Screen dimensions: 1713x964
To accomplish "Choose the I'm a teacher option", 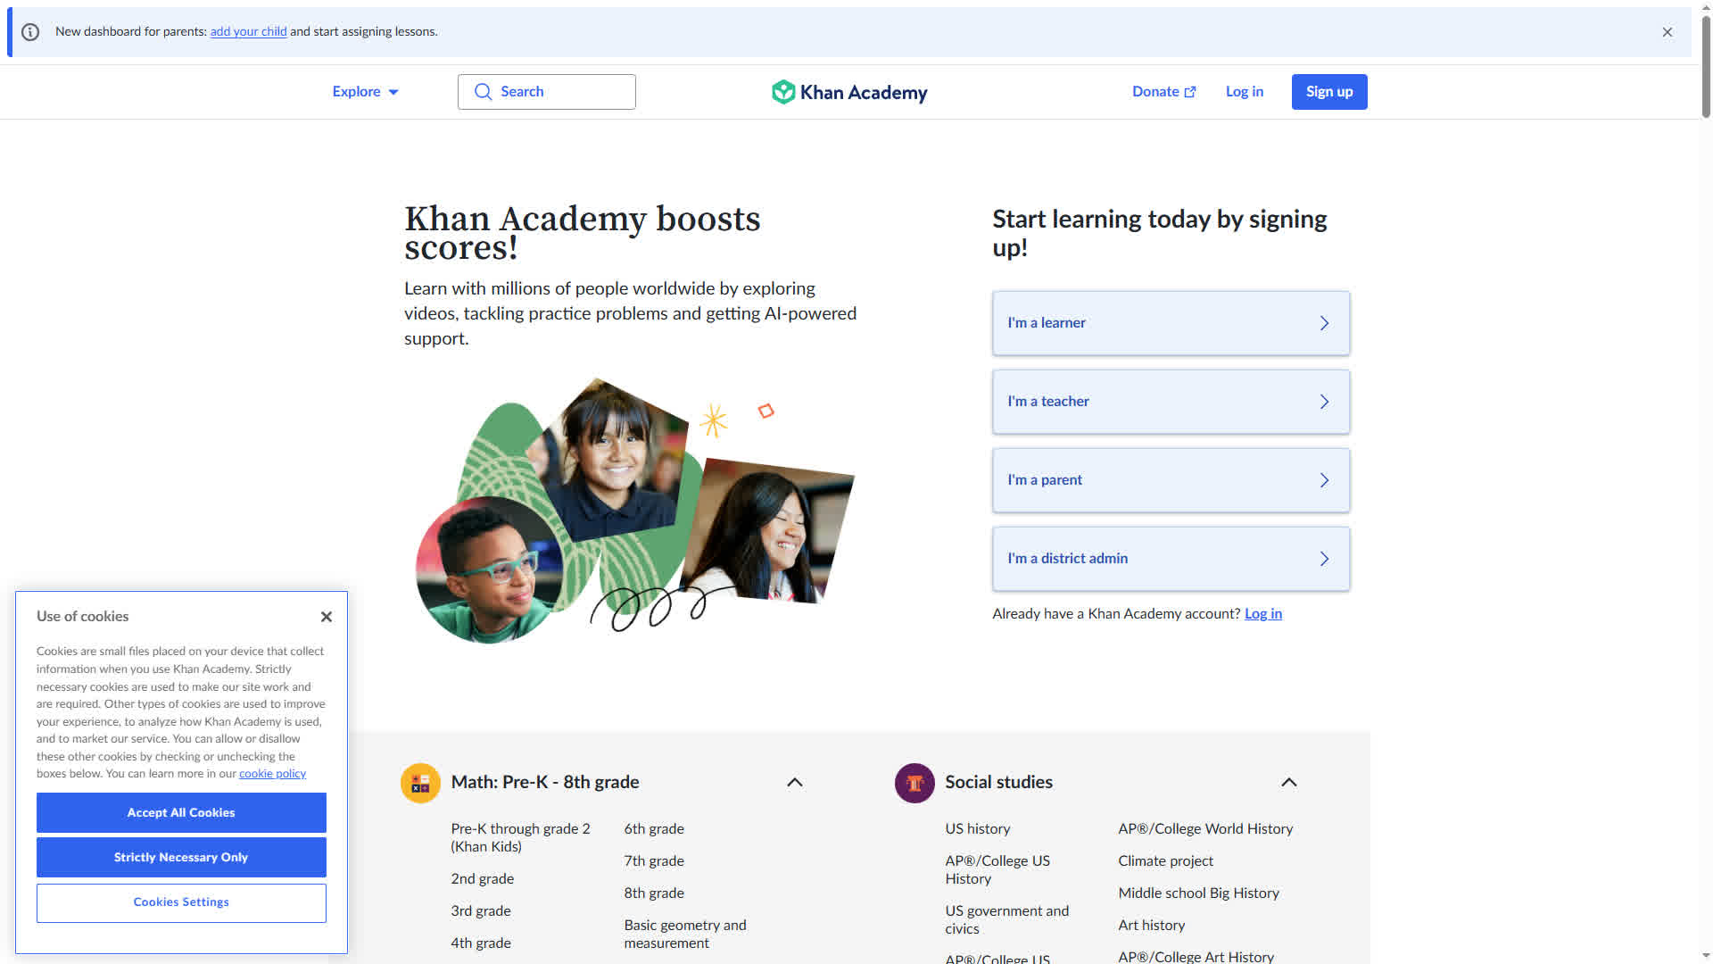I will point(1171,402).
